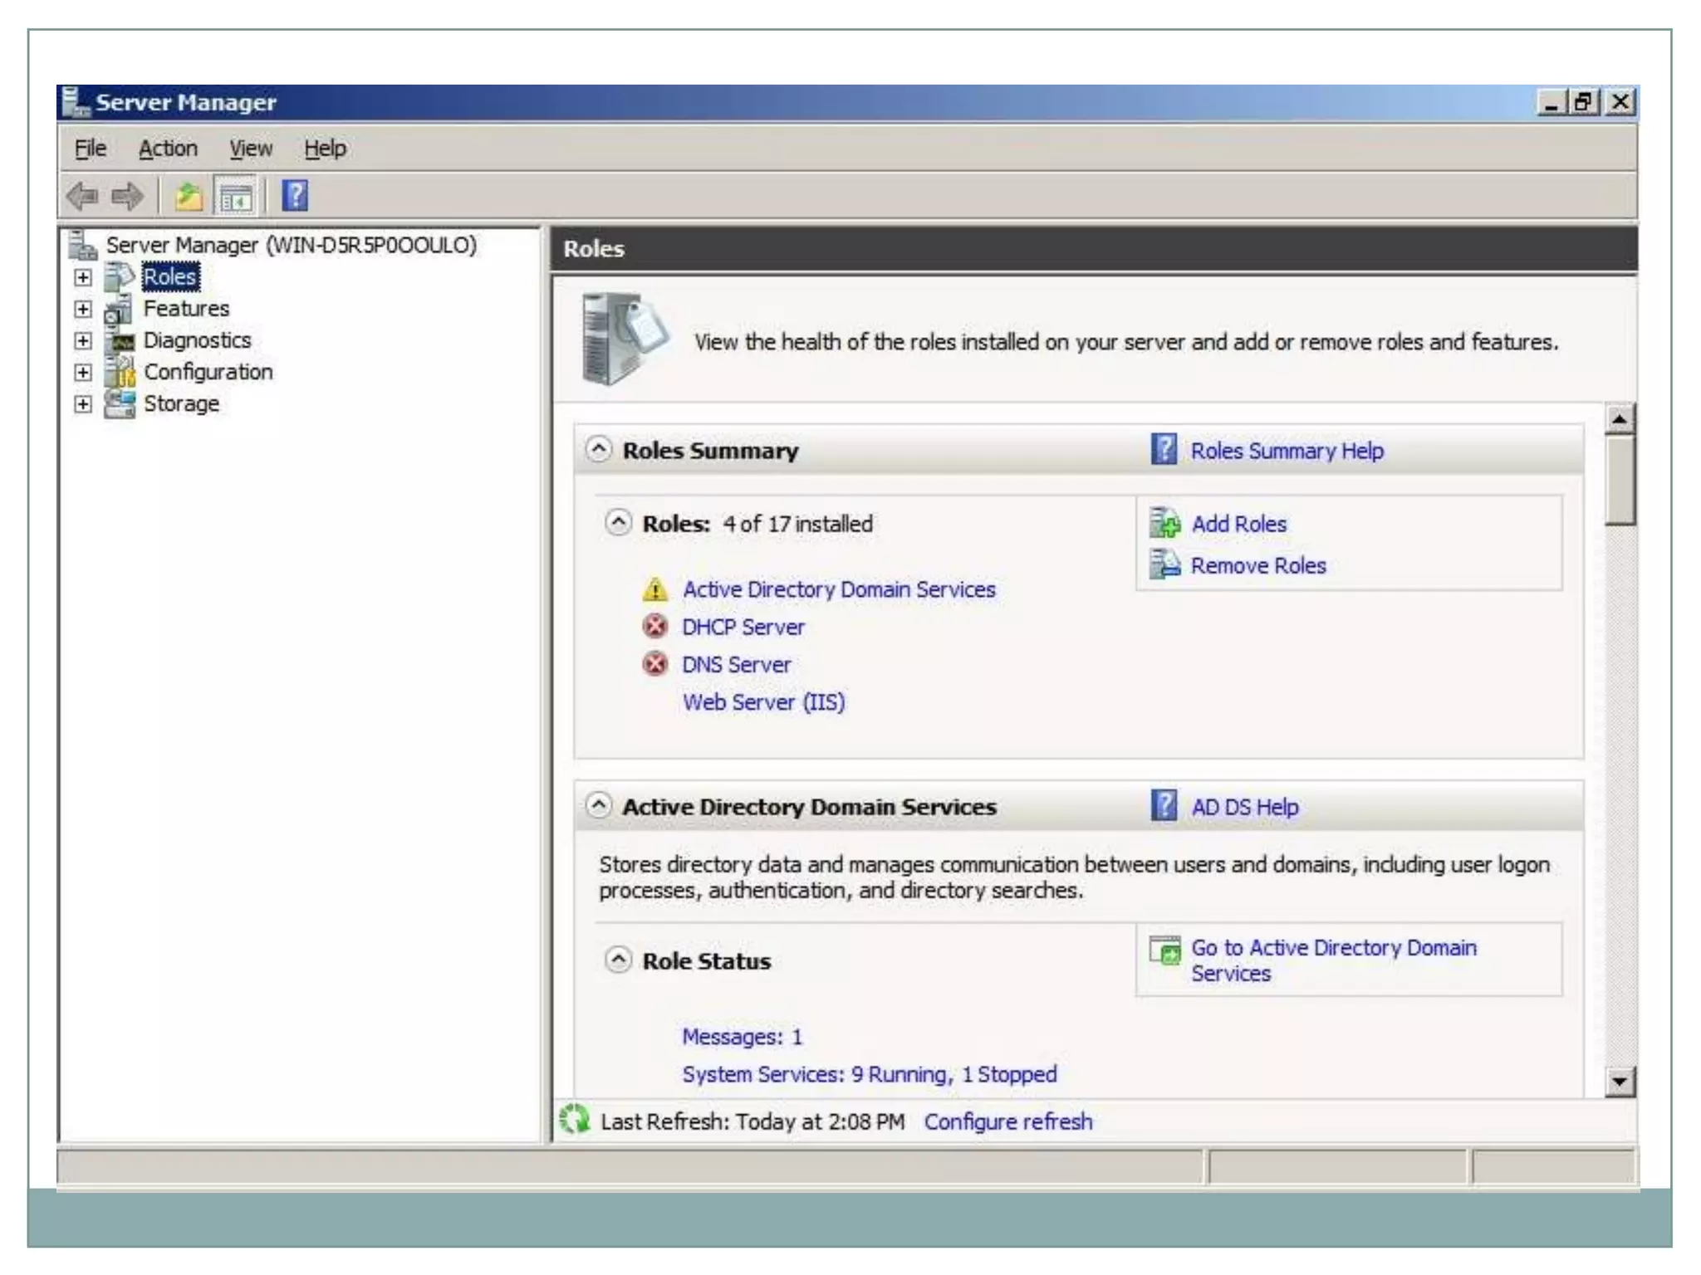The height and width of the screenshot is (1275, 1701).
Task: Click the vertical scrollbar thumb
Action: (x=1619, y=481)
